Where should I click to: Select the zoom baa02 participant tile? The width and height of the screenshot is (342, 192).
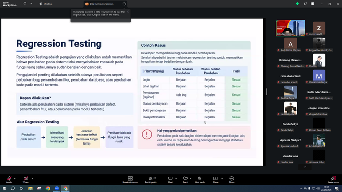pos(319,28)
